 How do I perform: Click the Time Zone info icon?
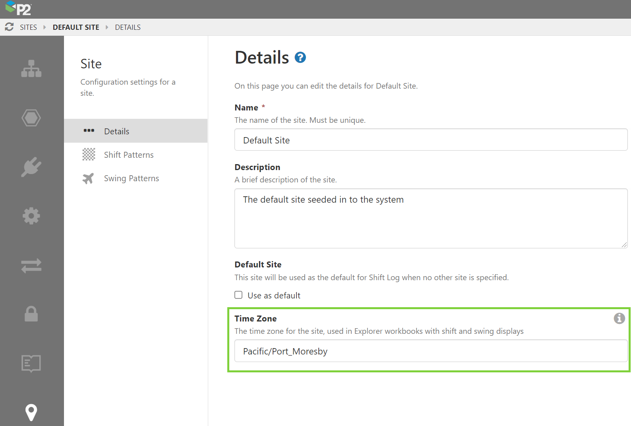tap(619, 318)
